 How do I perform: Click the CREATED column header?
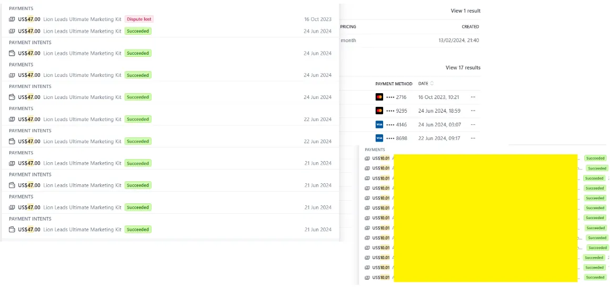point(471,27)
